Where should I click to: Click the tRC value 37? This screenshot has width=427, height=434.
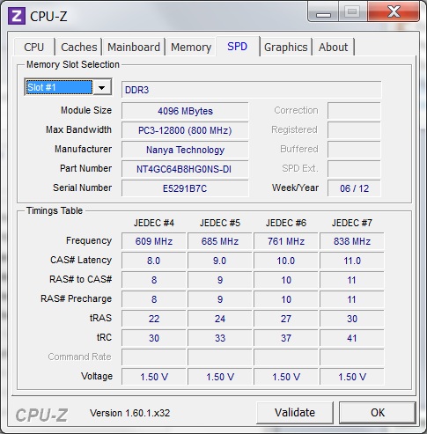286,338
